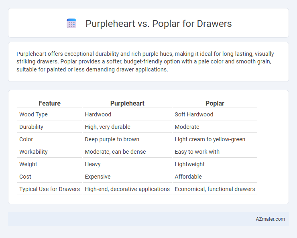Select 'Typical Use for Drawers' row label
Screen dimensions: 297x238
(49, 189)
